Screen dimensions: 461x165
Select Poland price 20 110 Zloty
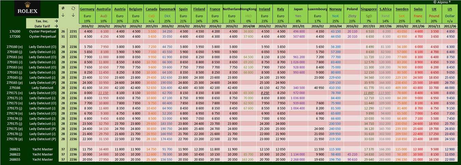(352, 31)
